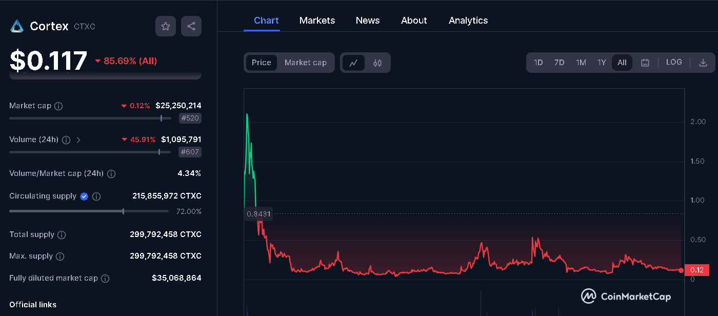Image resolution: width=718 pixels, height=316 pixels.
Task: Show Max. supply info icon
Action: [x=60, y=256]
